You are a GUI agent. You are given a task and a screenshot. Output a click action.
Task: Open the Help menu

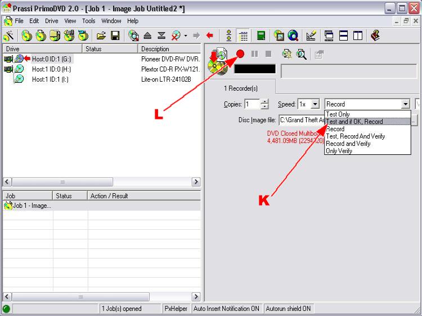tap(133, 21)
